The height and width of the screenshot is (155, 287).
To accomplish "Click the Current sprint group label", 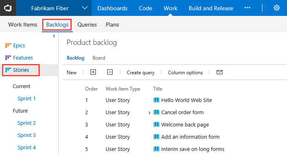I will coord(21,86).
